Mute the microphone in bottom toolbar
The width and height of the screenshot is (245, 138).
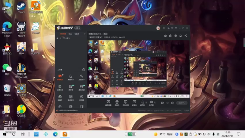142,103
